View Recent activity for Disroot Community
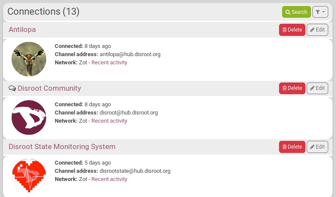Viewport: 336px width, 197px height. (x=109, y=121)
